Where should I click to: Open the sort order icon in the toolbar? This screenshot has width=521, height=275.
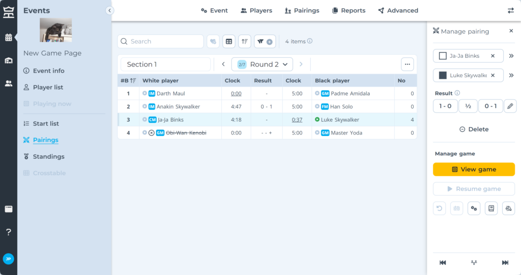[245, 42]
